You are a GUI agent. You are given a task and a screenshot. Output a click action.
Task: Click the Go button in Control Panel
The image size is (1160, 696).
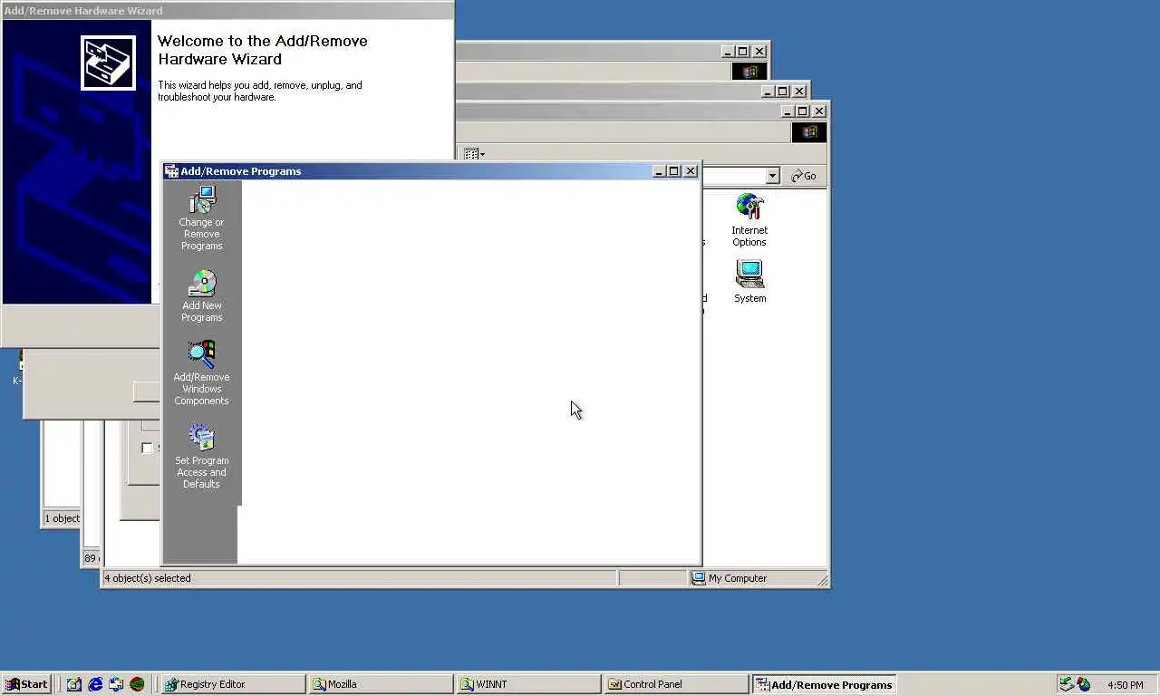click(804, 176)
